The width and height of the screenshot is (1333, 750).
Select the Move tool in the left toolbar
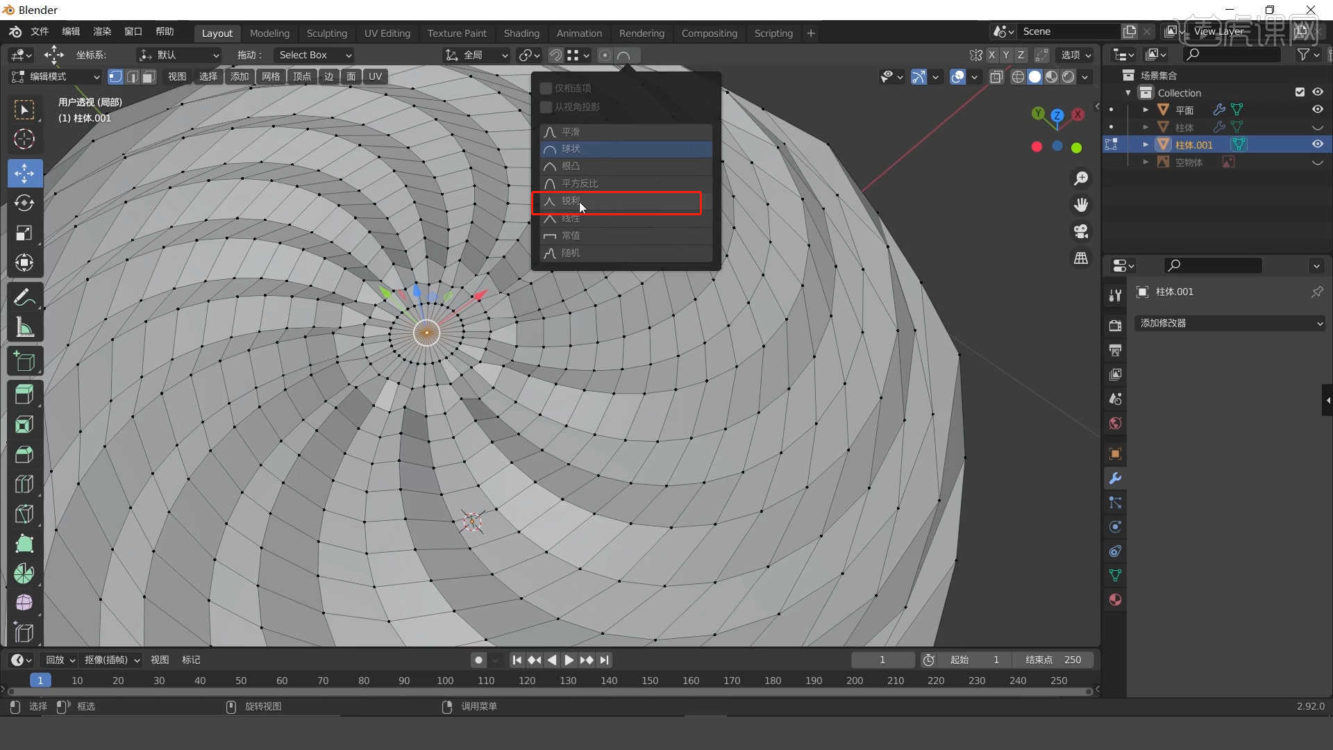click(25, 173)
